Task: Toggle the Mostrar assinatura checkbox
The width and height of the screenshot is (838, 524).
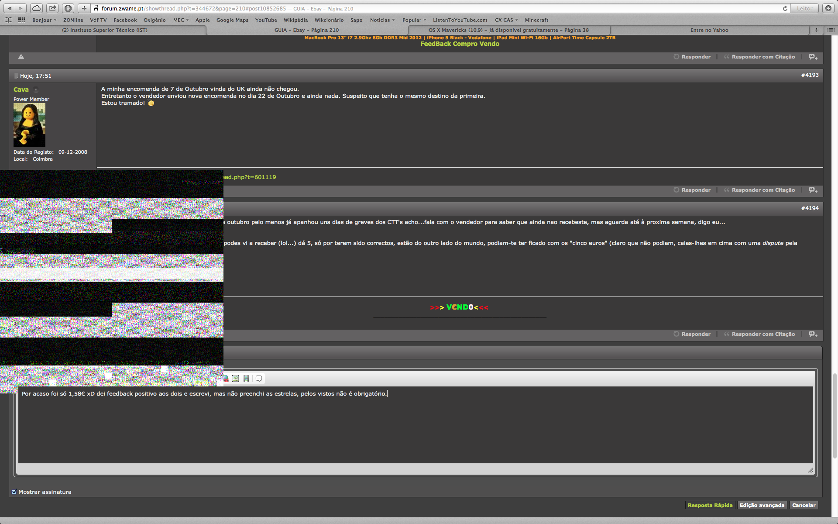Action: point(14,492)
